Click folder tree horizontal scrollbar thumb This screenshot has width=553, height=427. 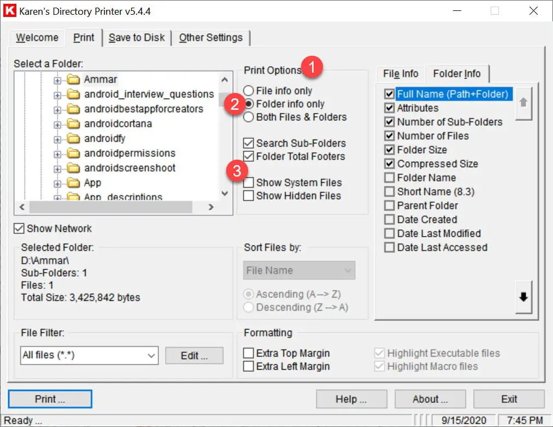pos(111,207)
